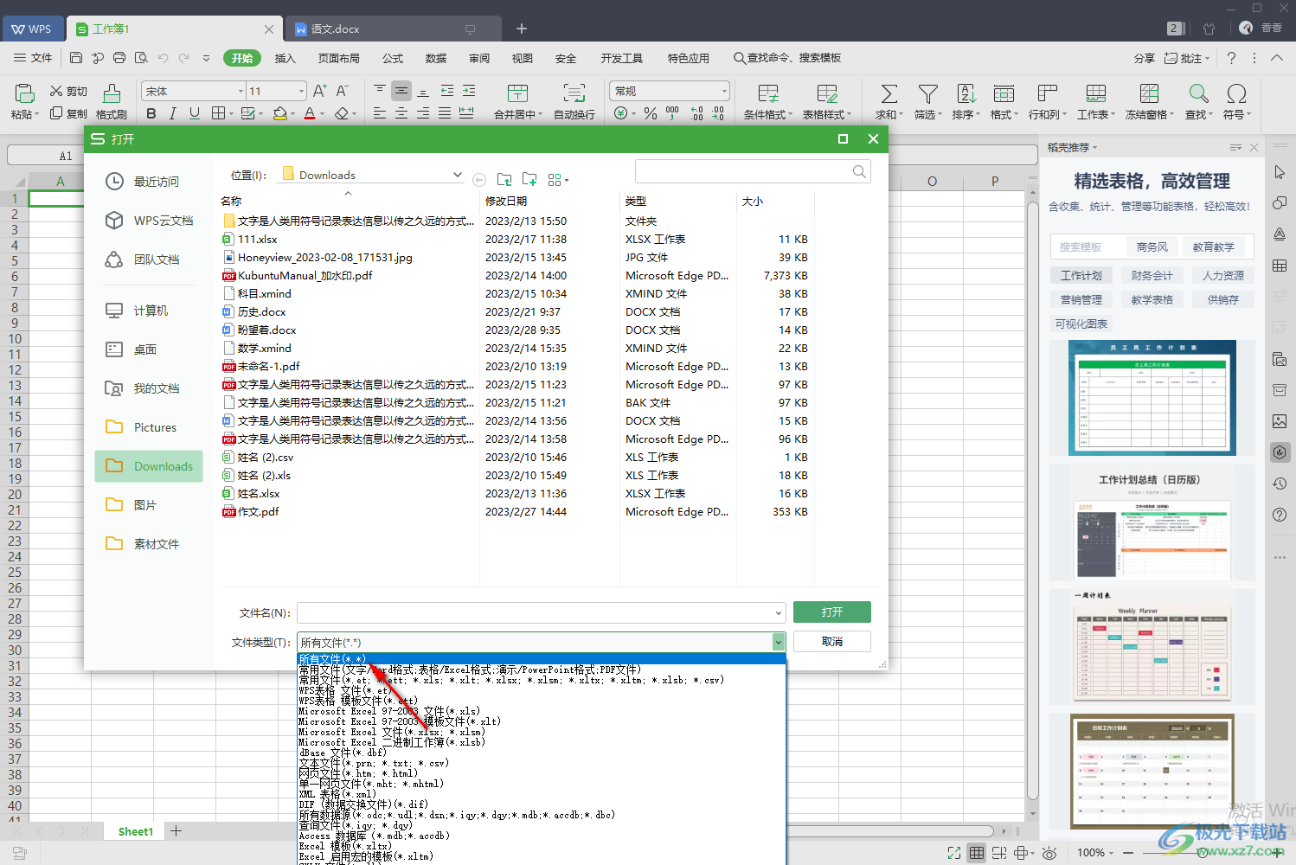Toggle bold formatting button
This screenshot has height=865, width=1296.
pyautogui.click(x=151, y=113)
